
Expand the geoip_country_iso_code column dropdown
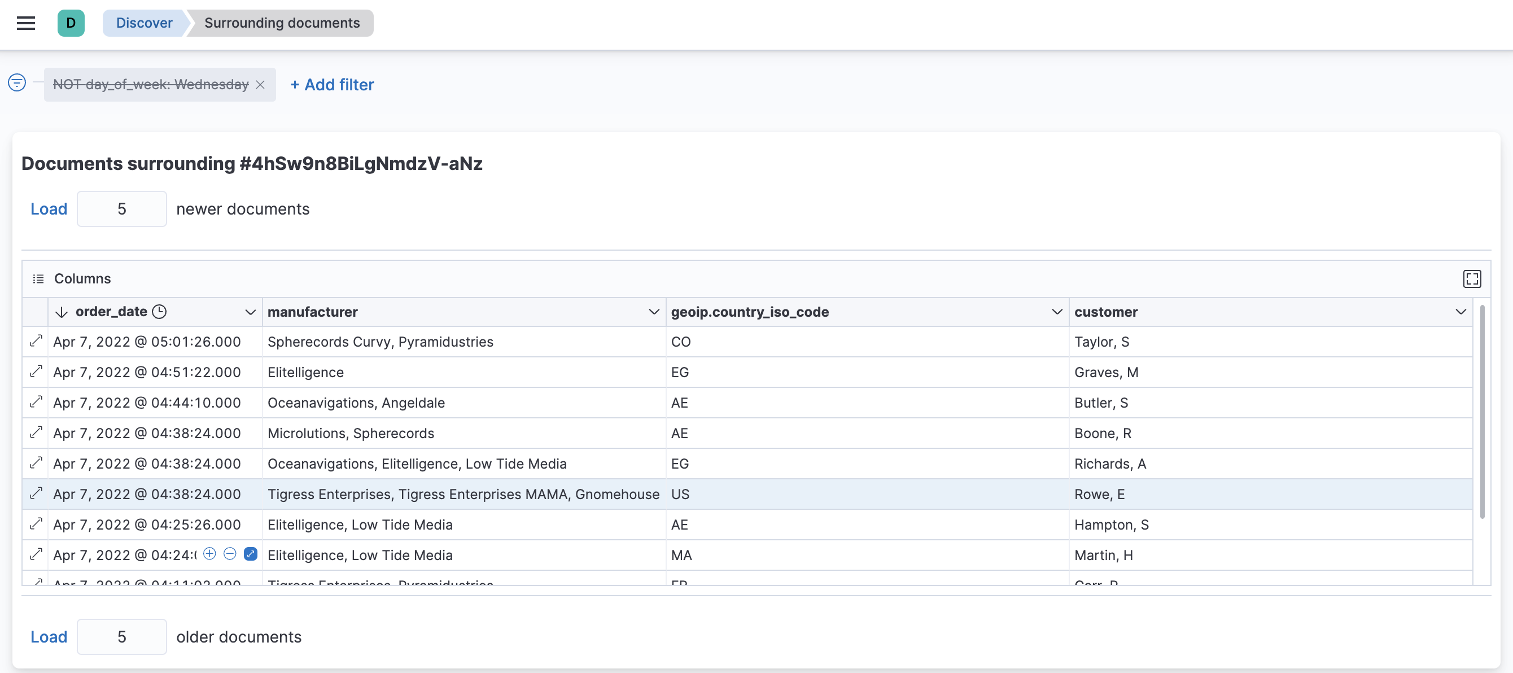pyautogui.click(x=1056, y=311)
